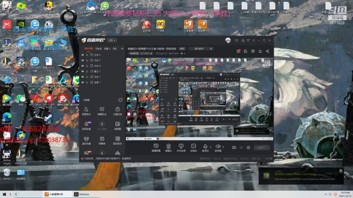353x198 pixels.
Task: Select the 文本 7 source row
Action: coord(102,60)
